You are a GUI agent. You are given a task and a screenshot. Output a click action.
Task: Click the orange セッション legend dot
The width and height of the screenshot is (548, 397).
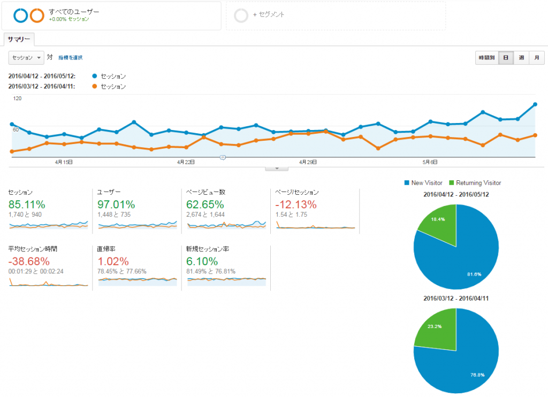point(94,86)
